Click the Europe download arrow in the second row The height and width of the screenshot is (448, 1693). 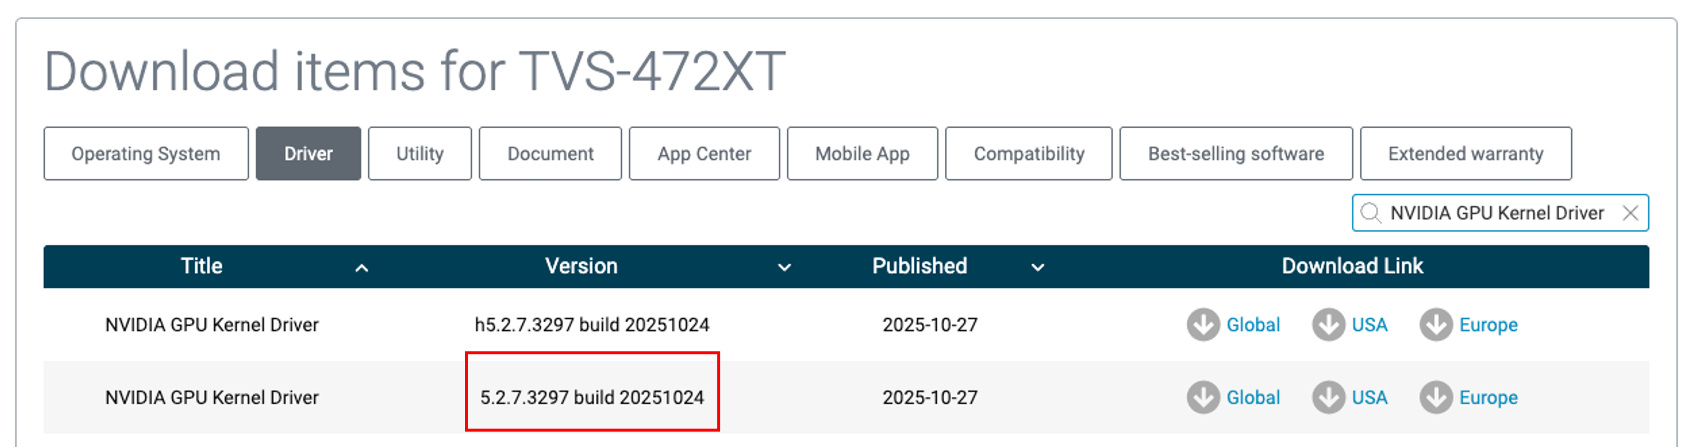pyautogui.click(x=1437, y=397)
